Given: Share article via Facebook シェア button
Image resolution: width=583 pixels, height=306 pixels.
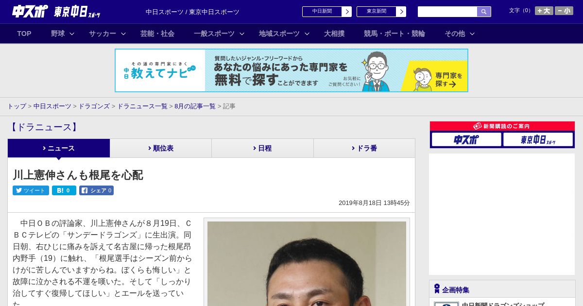Looking at the screenshot, I should 96,190.
